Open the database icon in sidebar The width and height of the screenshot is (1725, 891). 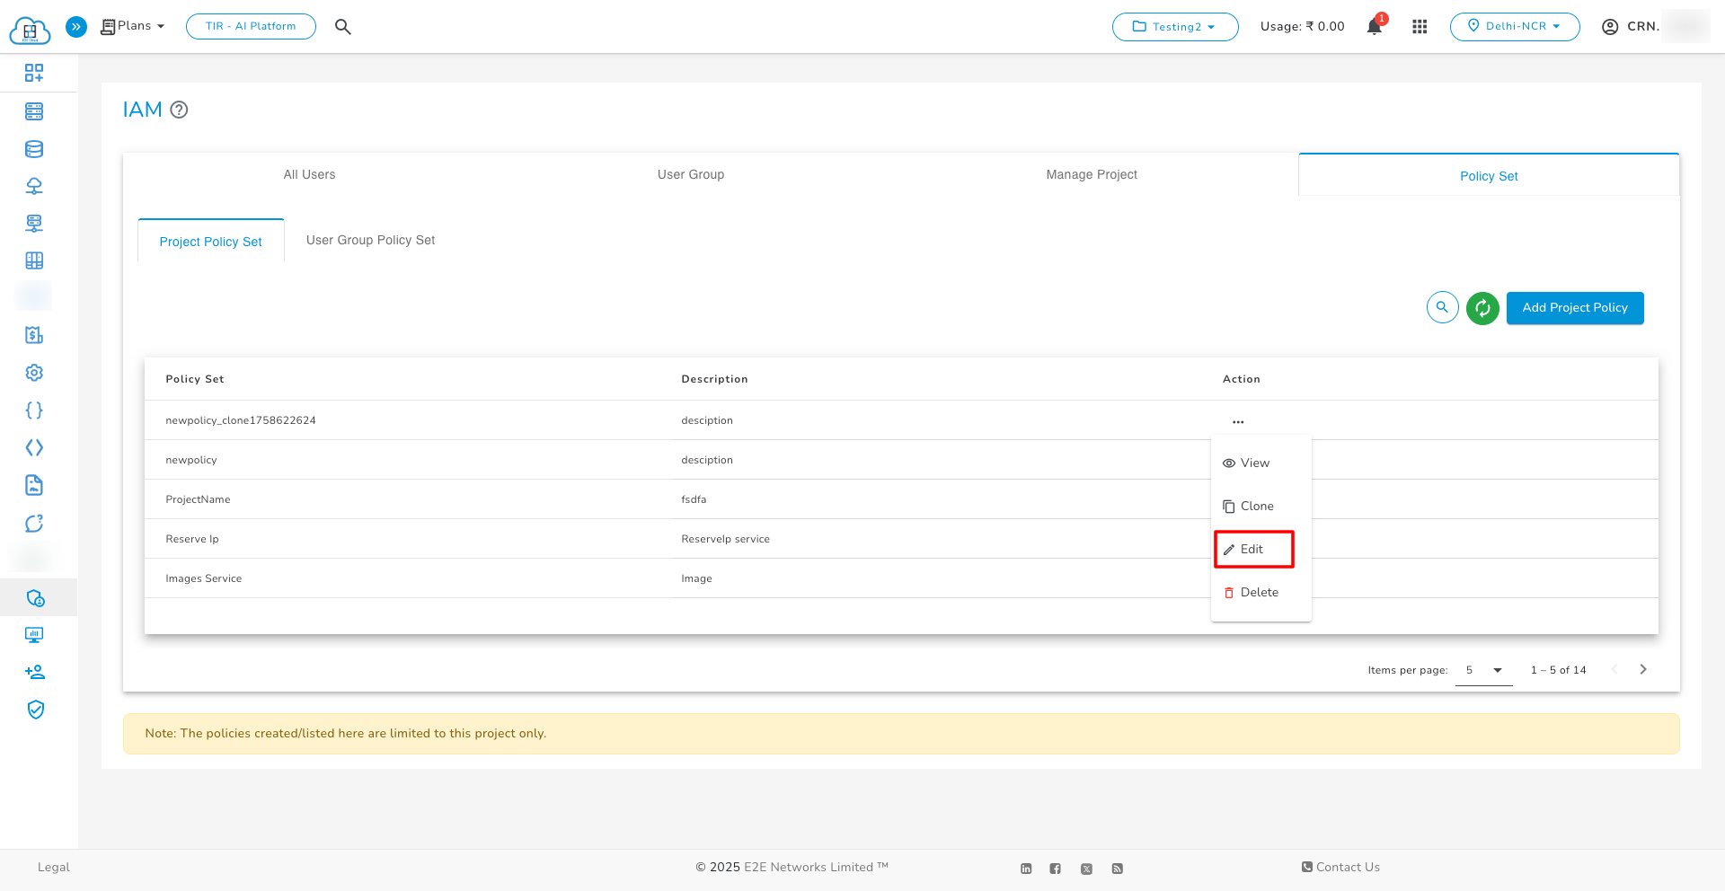click(34, 149)
